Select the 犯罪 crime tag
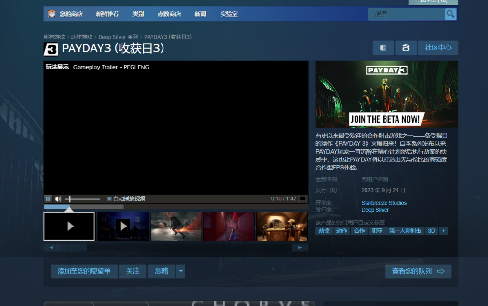Image resolution: width=488 pixels, height=306 pixels. (377, 231)
